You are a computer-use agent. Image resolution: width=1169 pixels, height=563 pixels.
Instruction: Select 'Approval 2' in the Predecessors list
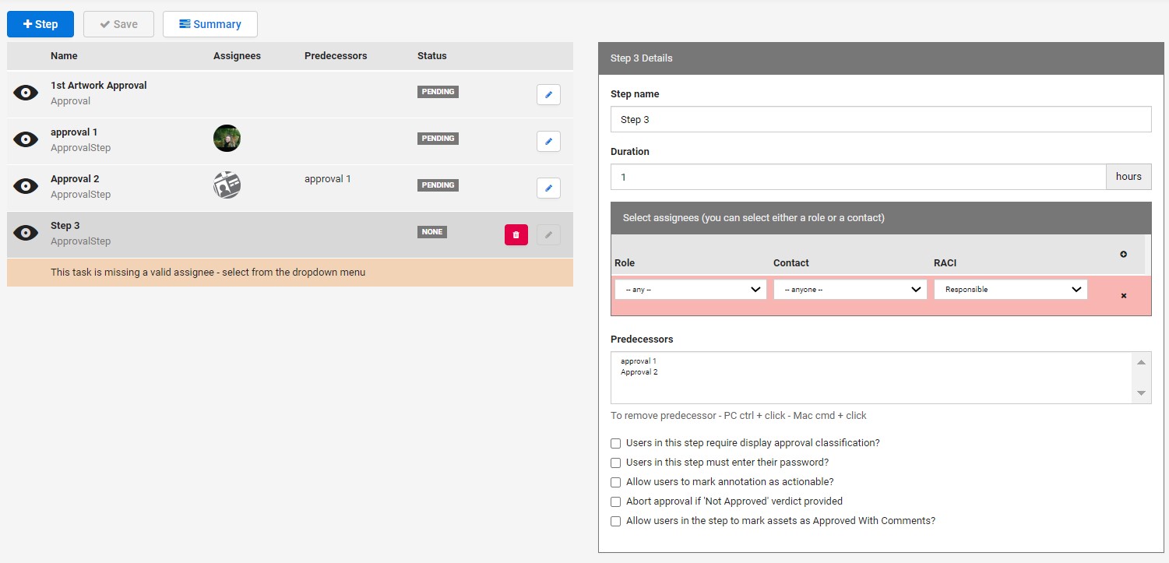[x=639, y=372]
